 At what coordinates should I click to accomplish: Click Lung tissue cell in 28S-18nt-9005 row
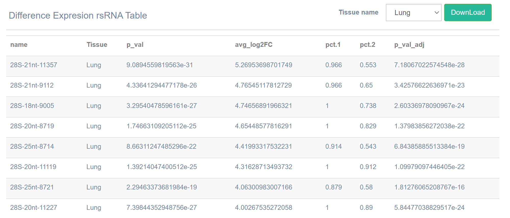click(94, 106)
